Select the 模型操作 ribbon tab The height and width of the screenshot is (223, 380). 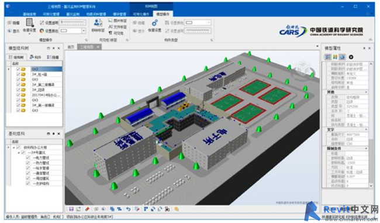click(163, 14)
